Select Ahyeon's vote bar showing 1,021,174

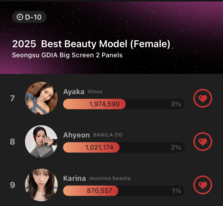tap(124, 147)
